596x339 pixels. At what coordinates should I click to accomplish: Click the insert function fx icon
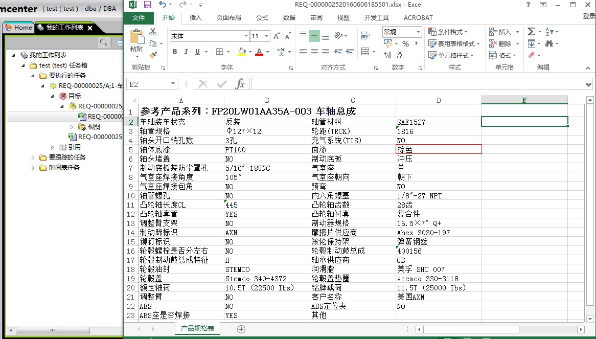point(240,84)
